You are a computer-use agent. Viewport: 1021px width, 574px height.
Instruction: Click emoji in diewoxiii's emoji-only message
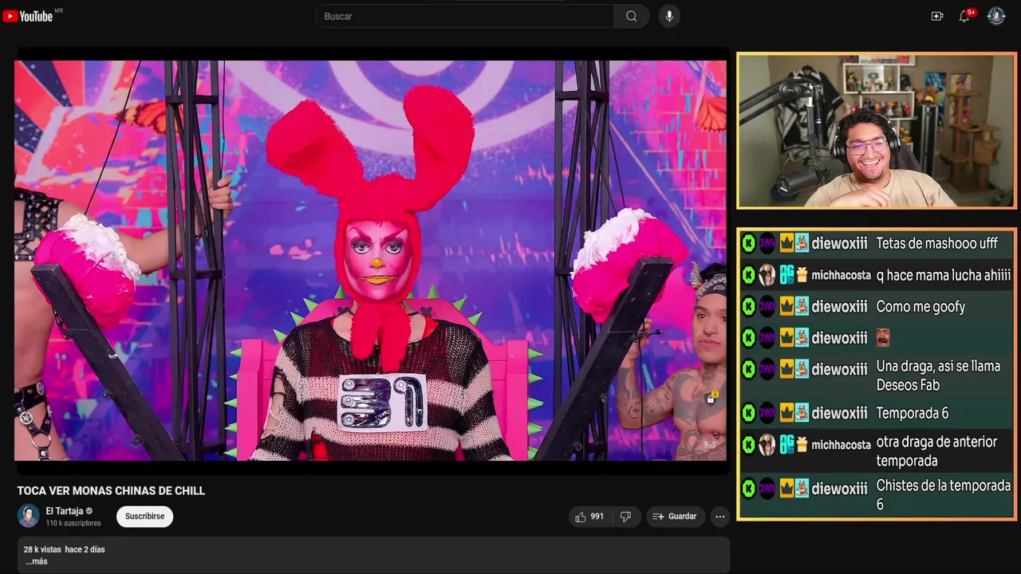coord(883,337)
